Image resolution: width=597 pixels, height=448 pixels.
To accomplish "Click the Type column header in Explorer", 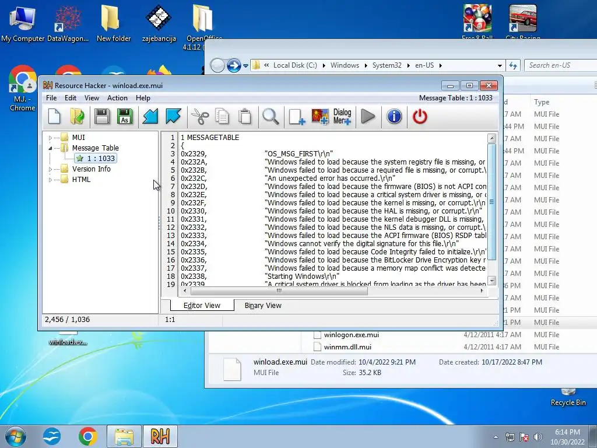I will [542, 102].
